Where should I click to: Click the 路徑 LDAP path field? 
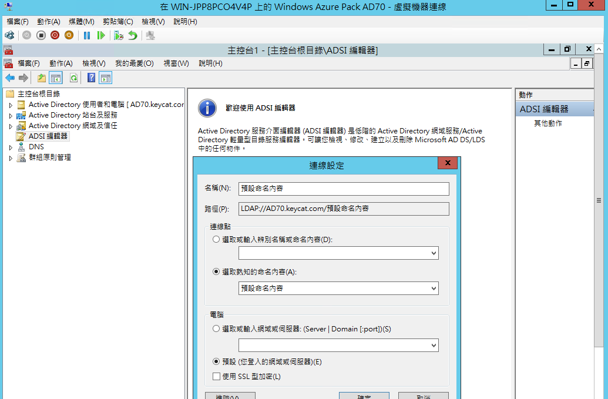tap(344, 209)
